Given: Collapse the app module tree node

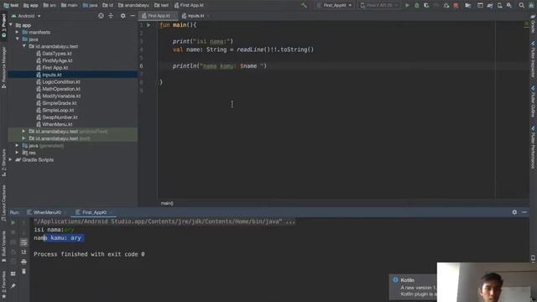Looking at the screenshot, I should coord(11,25).
